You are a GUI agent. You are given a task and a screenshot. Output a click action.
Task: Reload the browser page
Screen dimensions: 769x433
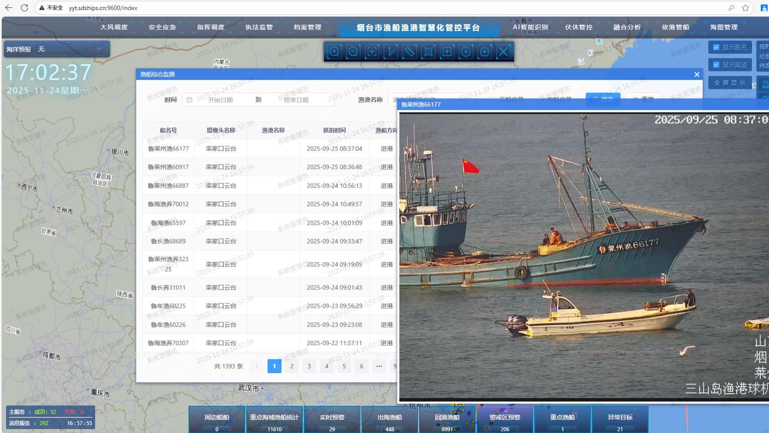(24, 8)
